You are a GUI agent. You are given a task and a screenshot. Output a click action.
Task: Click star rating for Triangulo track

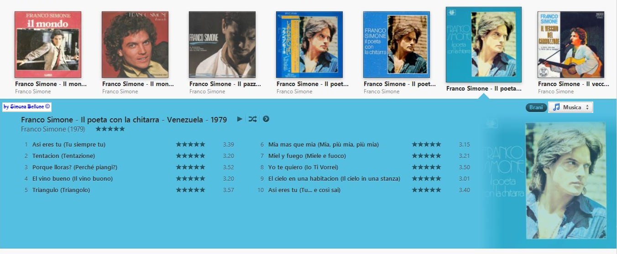(x=190, y=190)
